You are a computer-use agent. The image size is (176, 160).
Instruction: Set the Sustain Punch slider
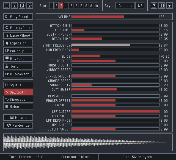click(x=116, y=34)
